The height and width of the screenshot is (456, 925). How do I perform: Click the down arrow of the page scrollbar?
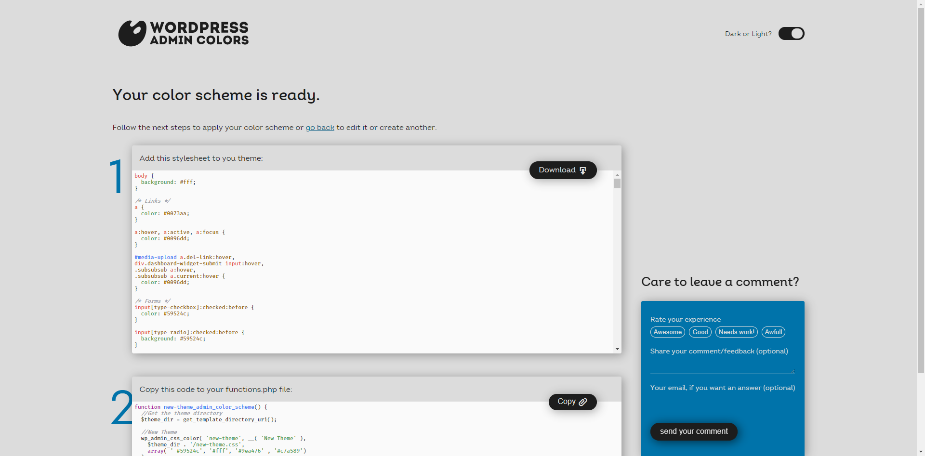(921, 452)
